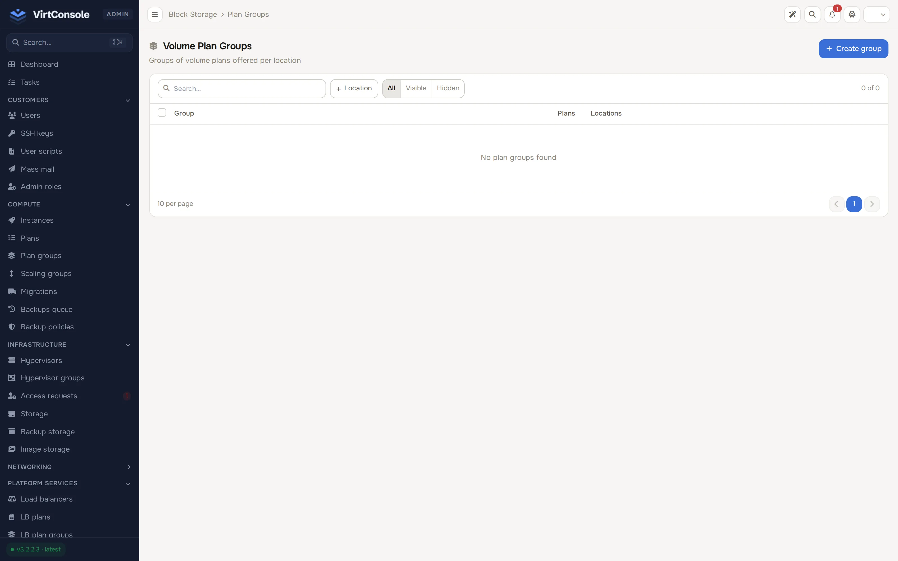Screen dimensions: 898x561
Task: Open the user account dropdown
Action: coord(876,15)
